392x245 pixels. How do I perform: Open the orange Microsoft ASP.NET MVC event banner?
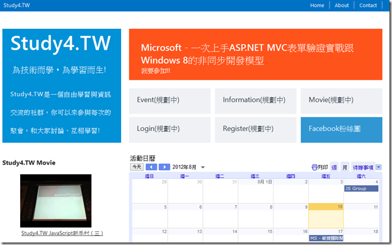(x=255, y=54)
